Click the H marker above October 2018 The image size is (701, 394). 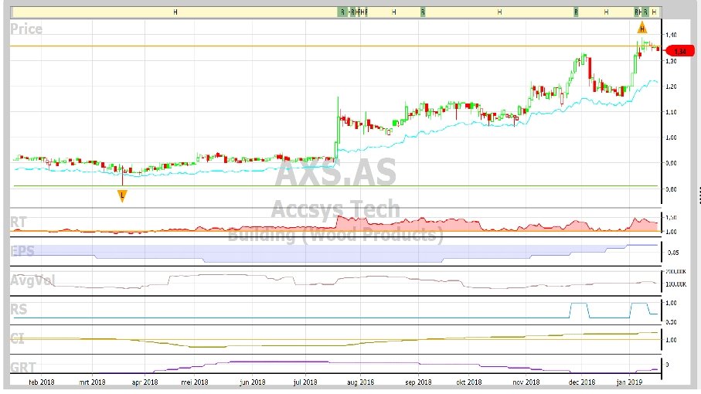coord(499,12)
